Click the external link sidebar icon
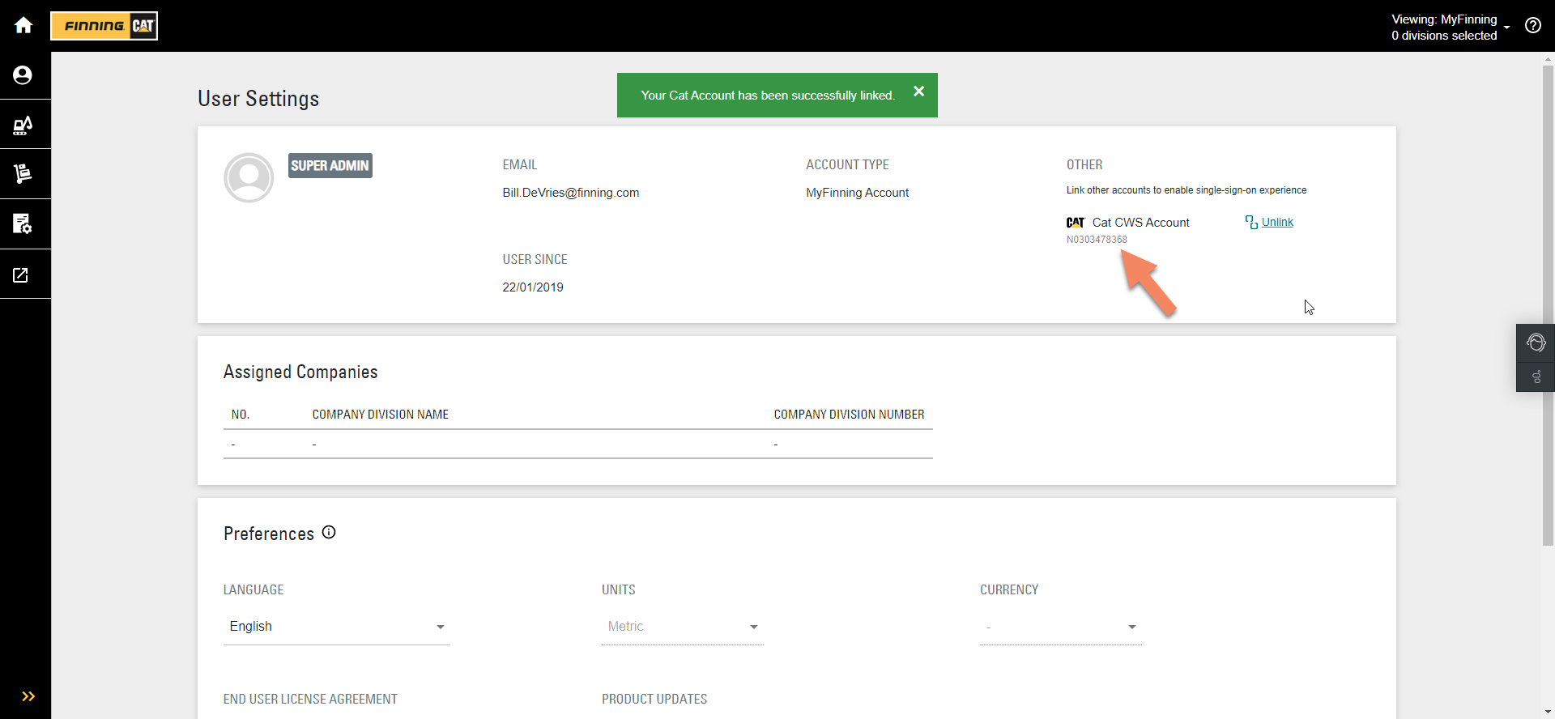 click(x=21, y=275)
